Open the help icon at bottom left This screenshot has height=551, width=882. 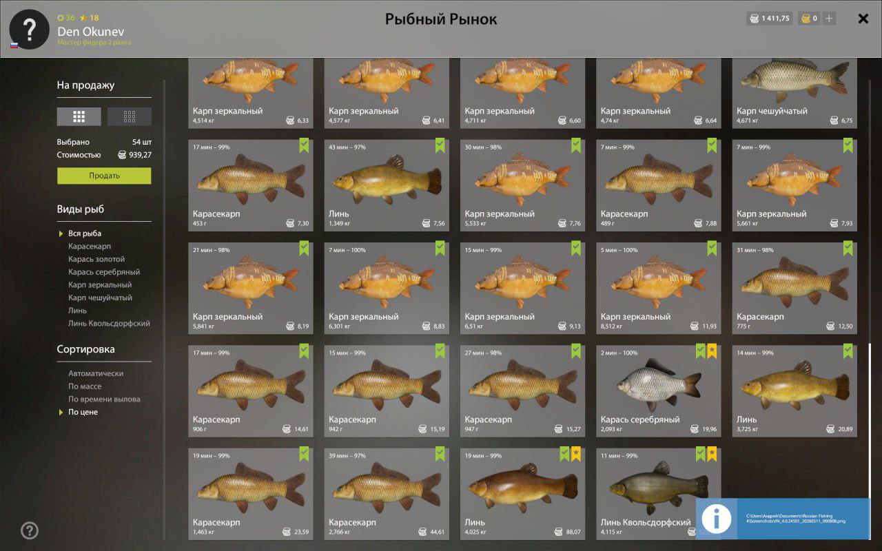[x=30, y=530]
